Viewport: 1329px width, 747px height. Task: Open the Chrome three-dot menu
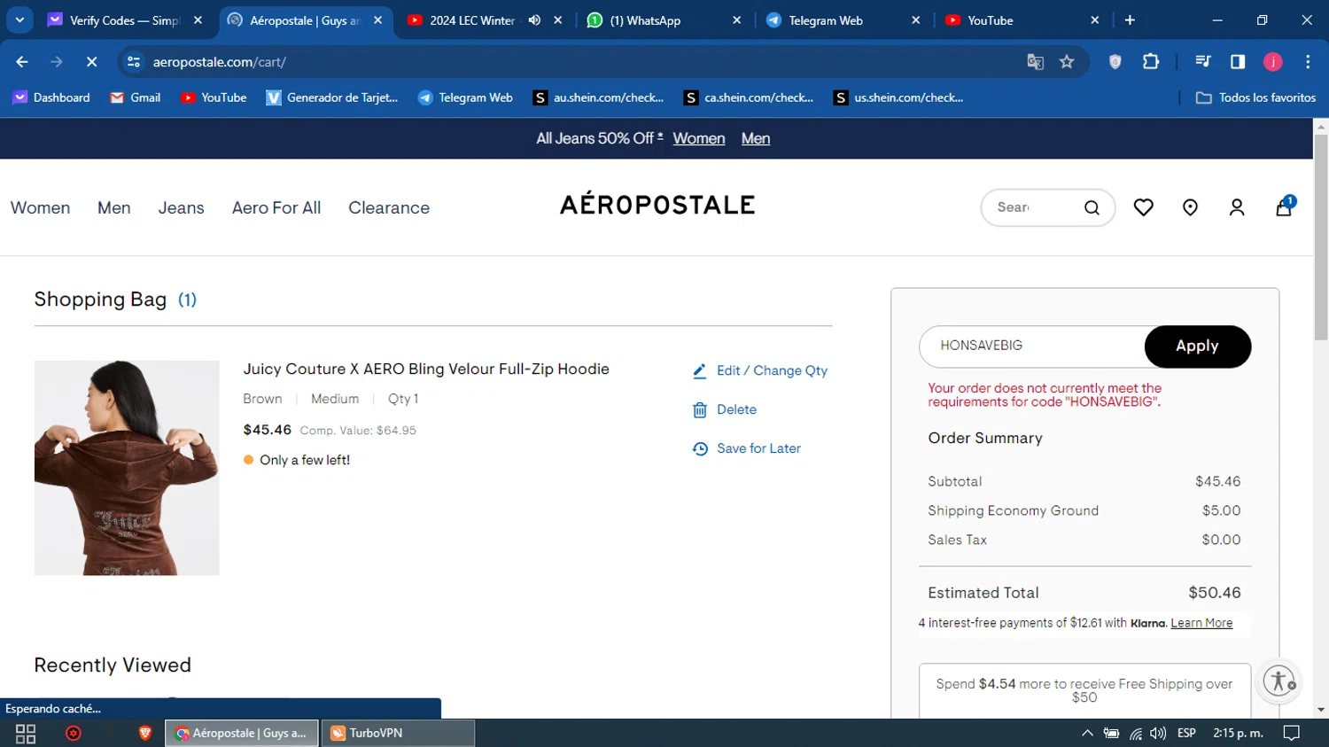pos(1308,62)
